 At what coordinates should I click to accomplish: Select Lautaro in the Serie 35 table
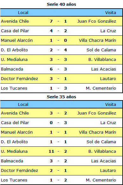(108, 171)
